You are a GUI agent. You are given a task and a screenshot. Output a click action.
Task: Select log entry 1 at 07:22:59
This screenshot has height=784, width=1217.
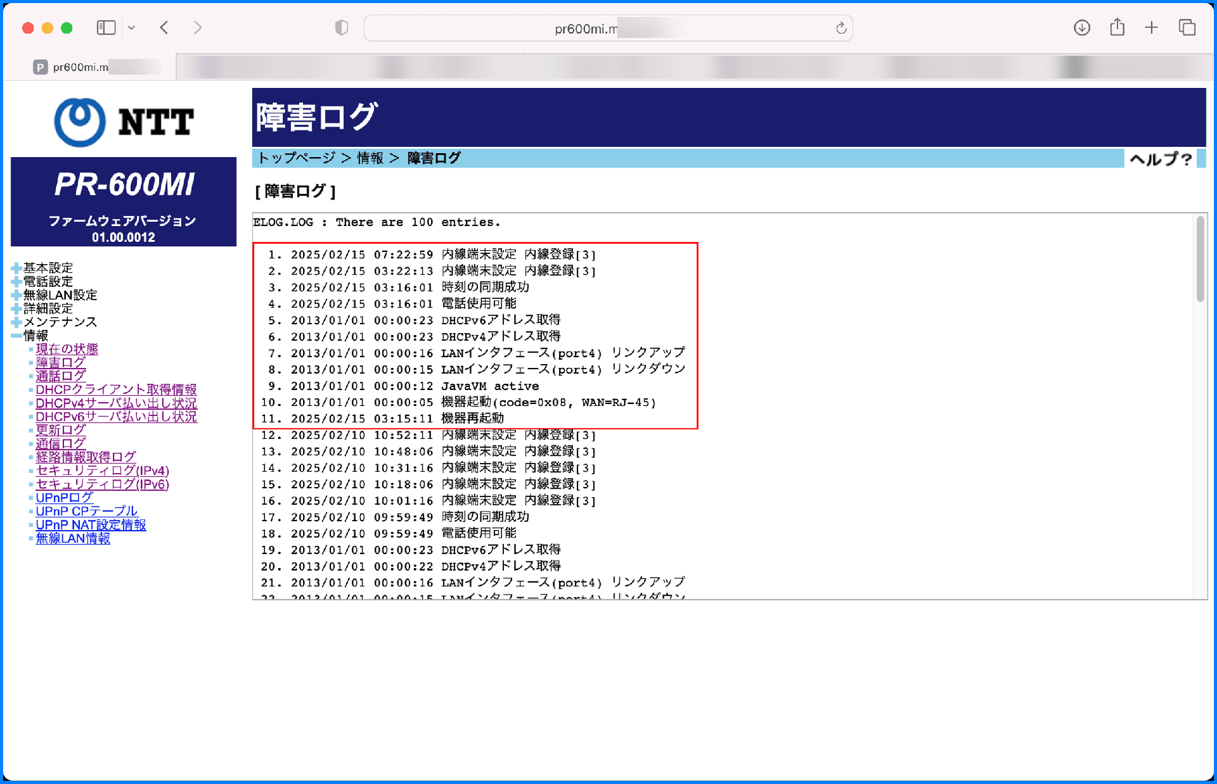[x=428, y=255]
